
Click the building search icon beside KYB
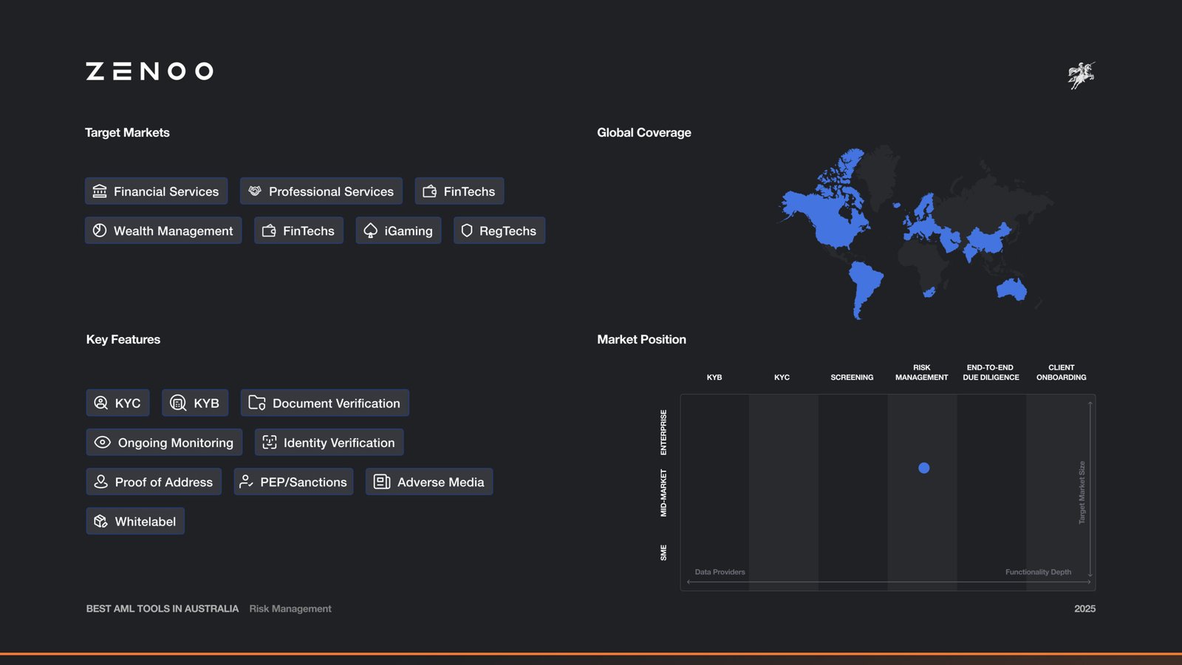tap(178, 403)
